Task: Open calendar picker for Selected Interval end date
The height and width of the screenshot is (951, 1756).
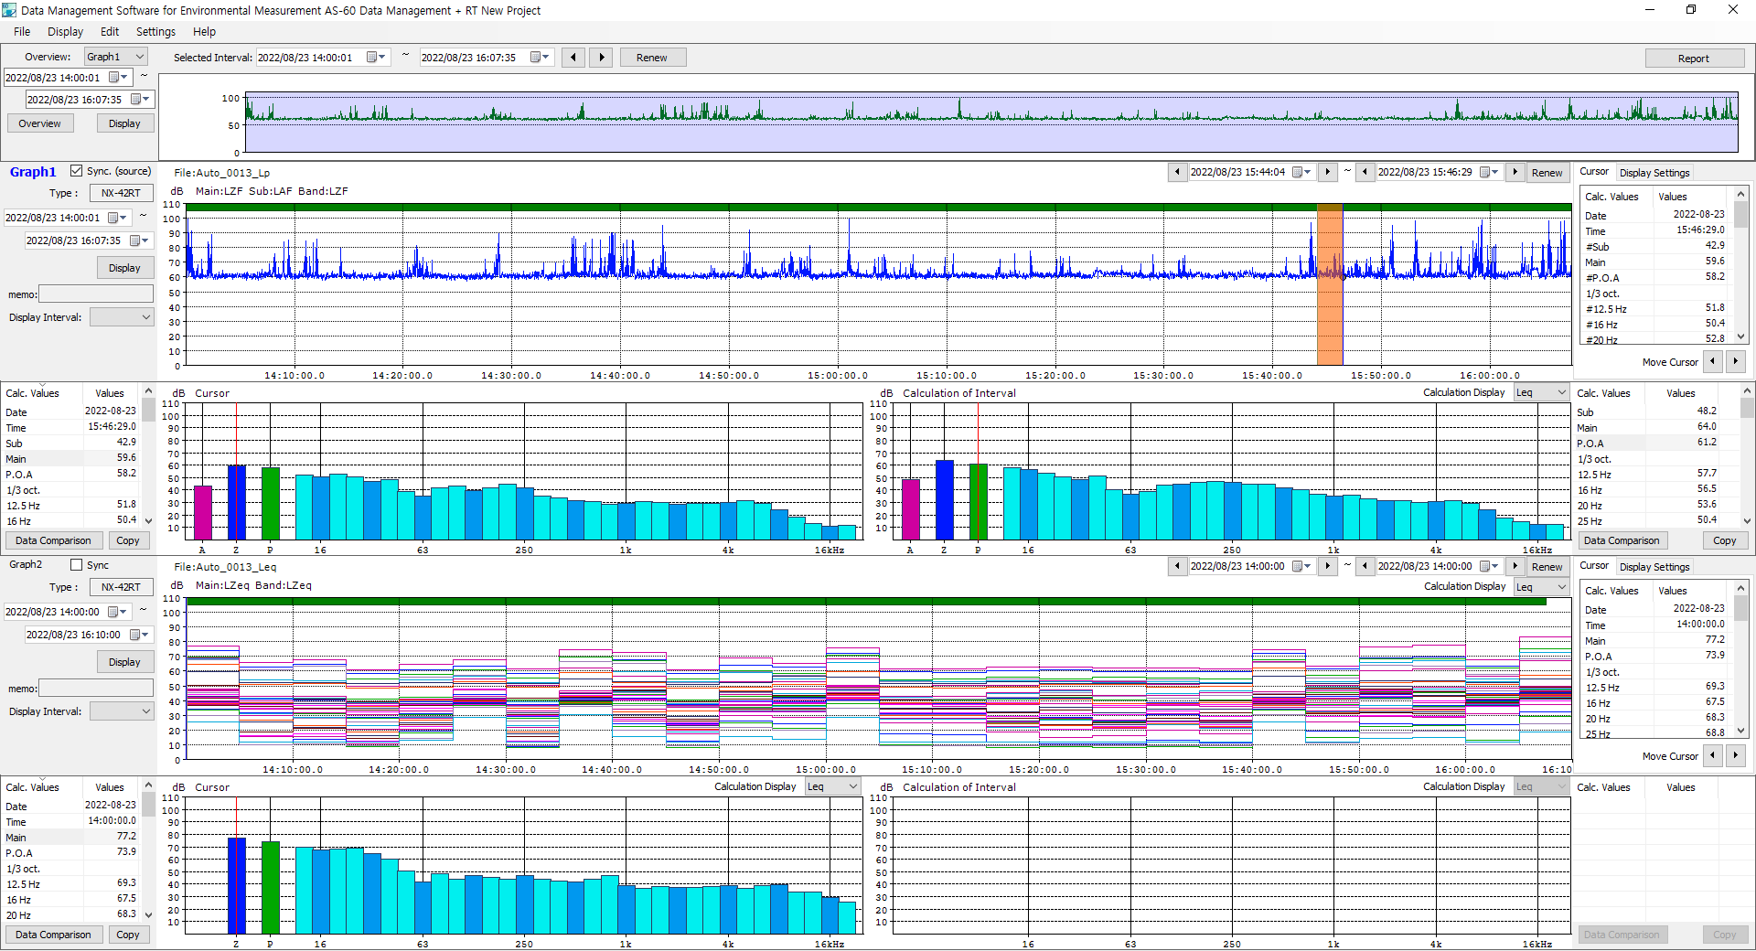Action: pyautogui.click(x=537, y=58)
